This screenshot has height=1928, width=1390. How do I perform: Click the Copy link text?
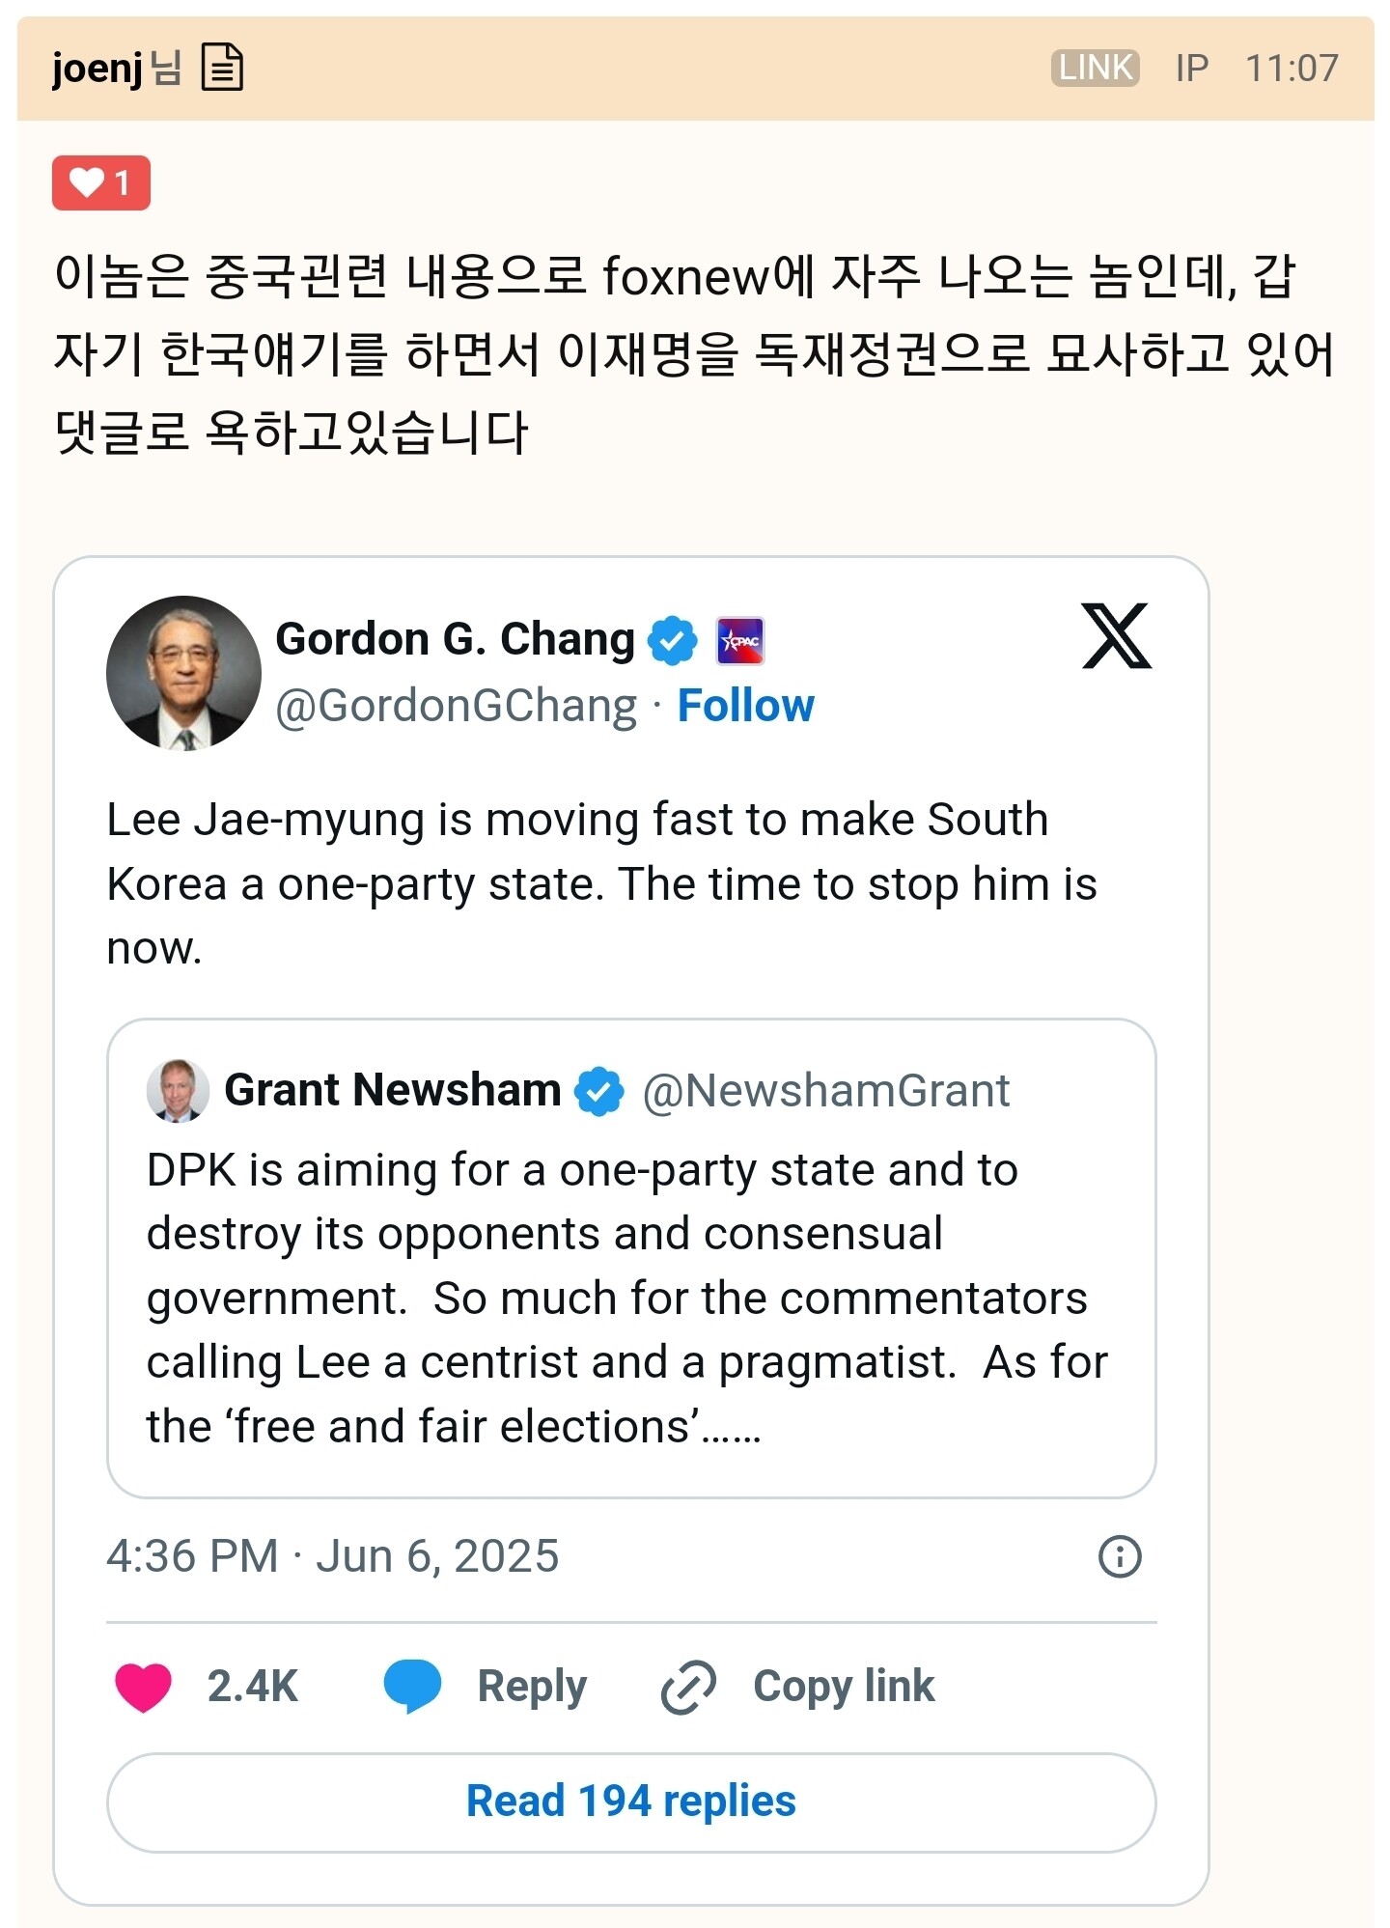point(844,1687)
